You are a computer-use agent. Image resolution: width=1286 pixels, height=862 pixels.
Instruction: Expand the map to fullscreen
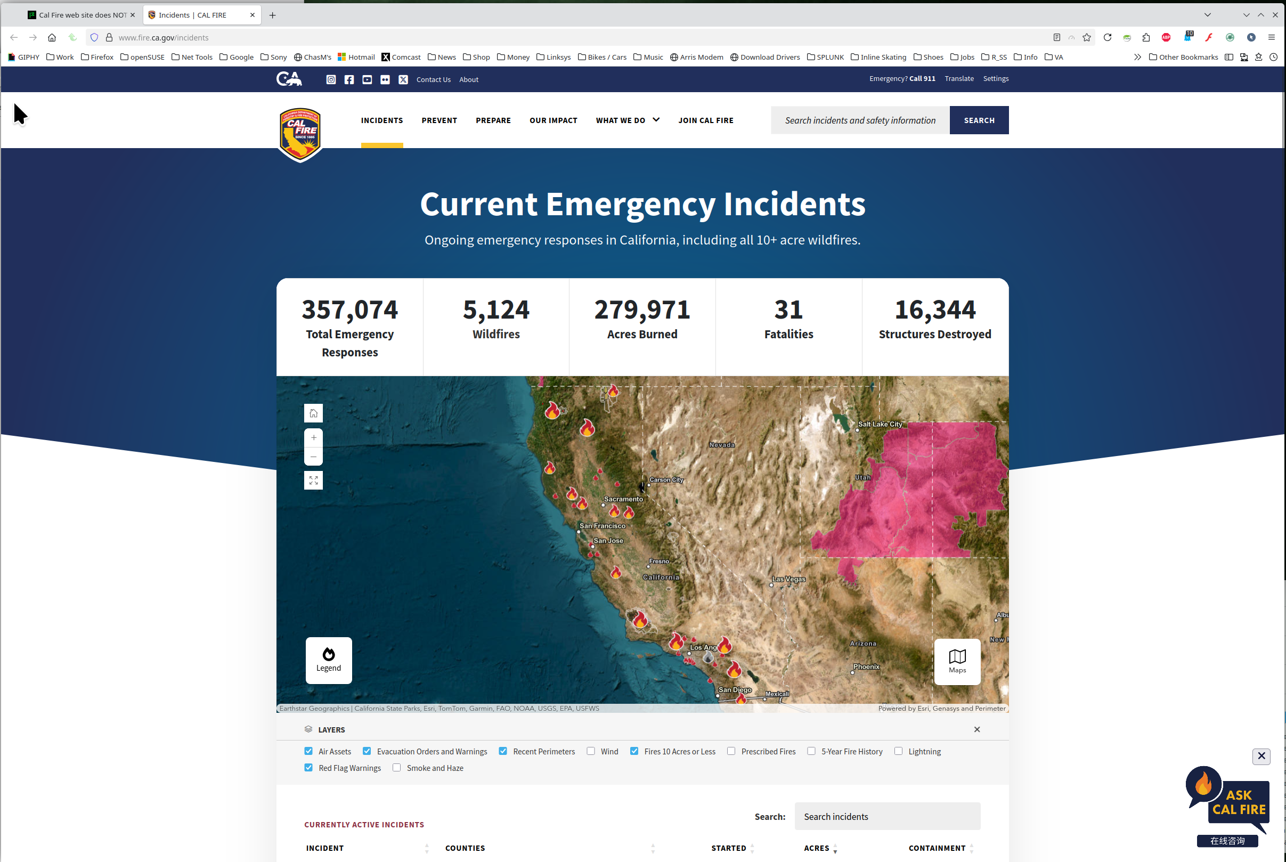pos(313,481)
